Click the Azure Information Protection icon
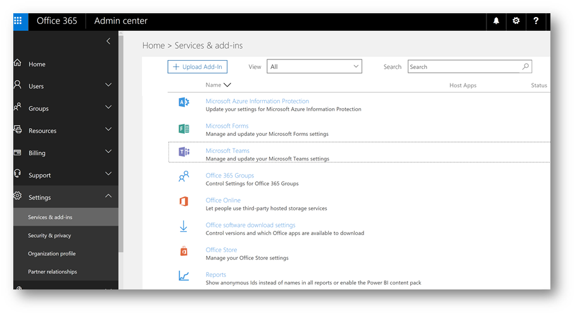 point(184,102)
